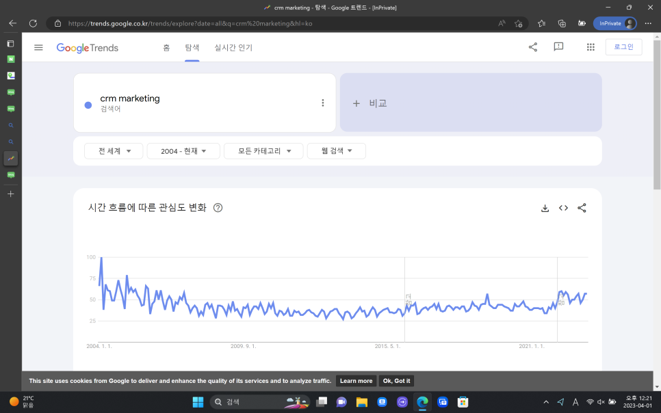Select the 탐색 tab

pos(192,48)
